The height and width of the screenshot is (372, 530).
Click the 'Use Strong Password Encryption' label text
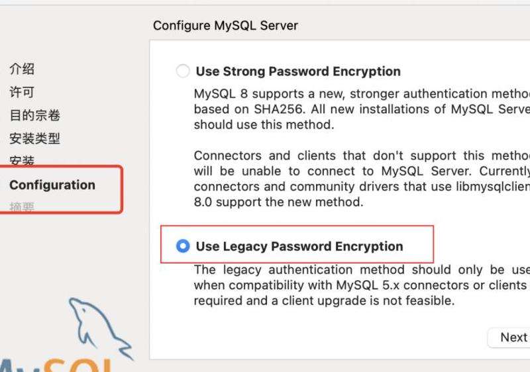(x=298, y=71)
